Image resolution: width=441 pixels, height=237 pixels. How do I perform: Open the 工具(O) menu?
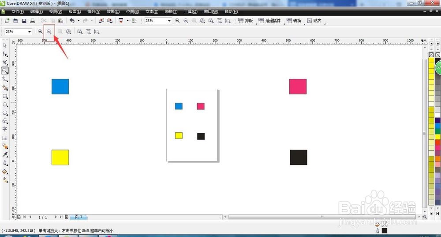pos(191,11)
